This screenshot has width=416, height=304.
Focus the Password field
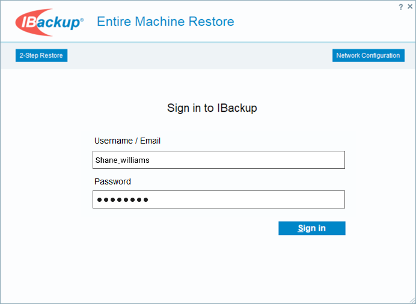point(219,199)
